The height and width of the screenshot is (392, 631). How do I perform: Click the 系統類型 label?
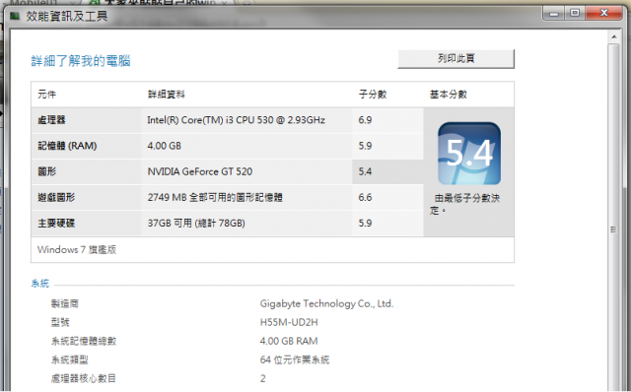(70, 359)
